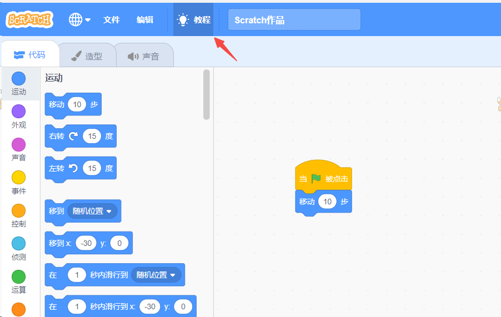This screenshot has width=501, height=317.
Task: Click the Scratch logo
Action: tap(29, 19)
